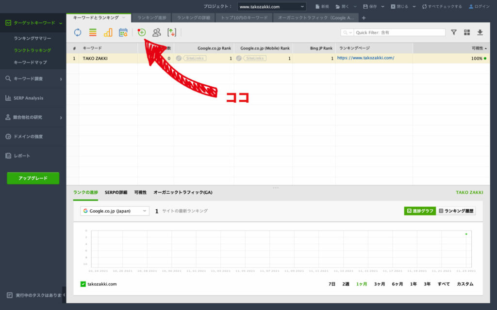Open the calendar scheduling icon

[x=123, y=32]
